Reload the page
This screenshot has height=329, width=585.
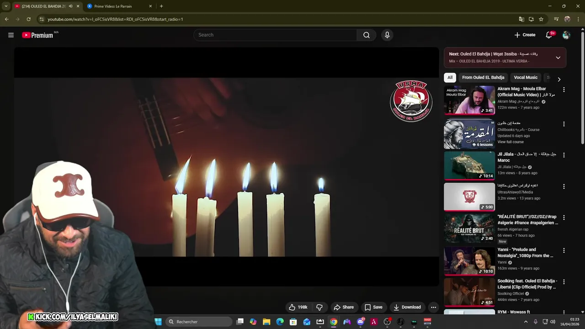pos(28,19)
